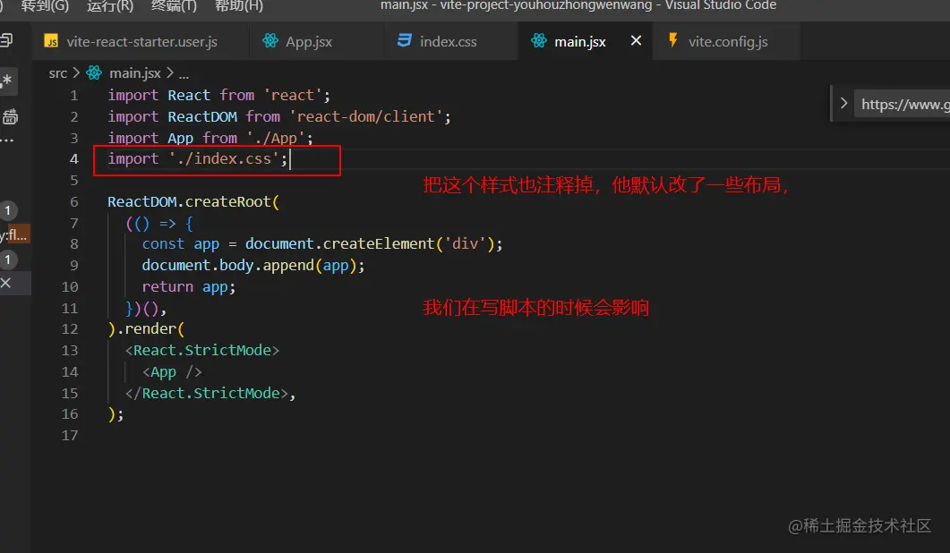Click the React icon on App.jsx tab

coord(270,40)
